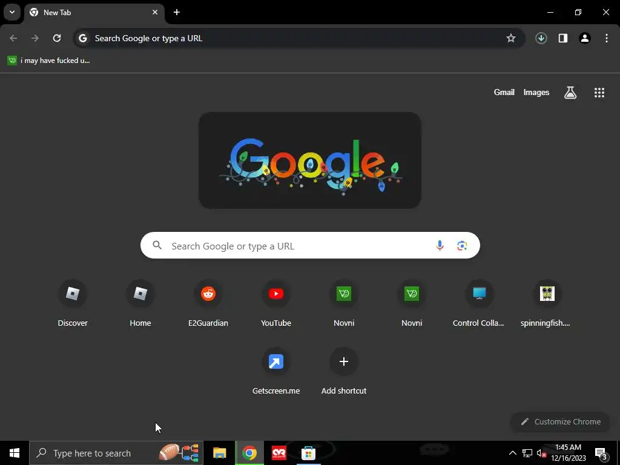Screen dimensions: 620x465
Task: Focus the address bar URL field
Action: click(x=299, y=38)
